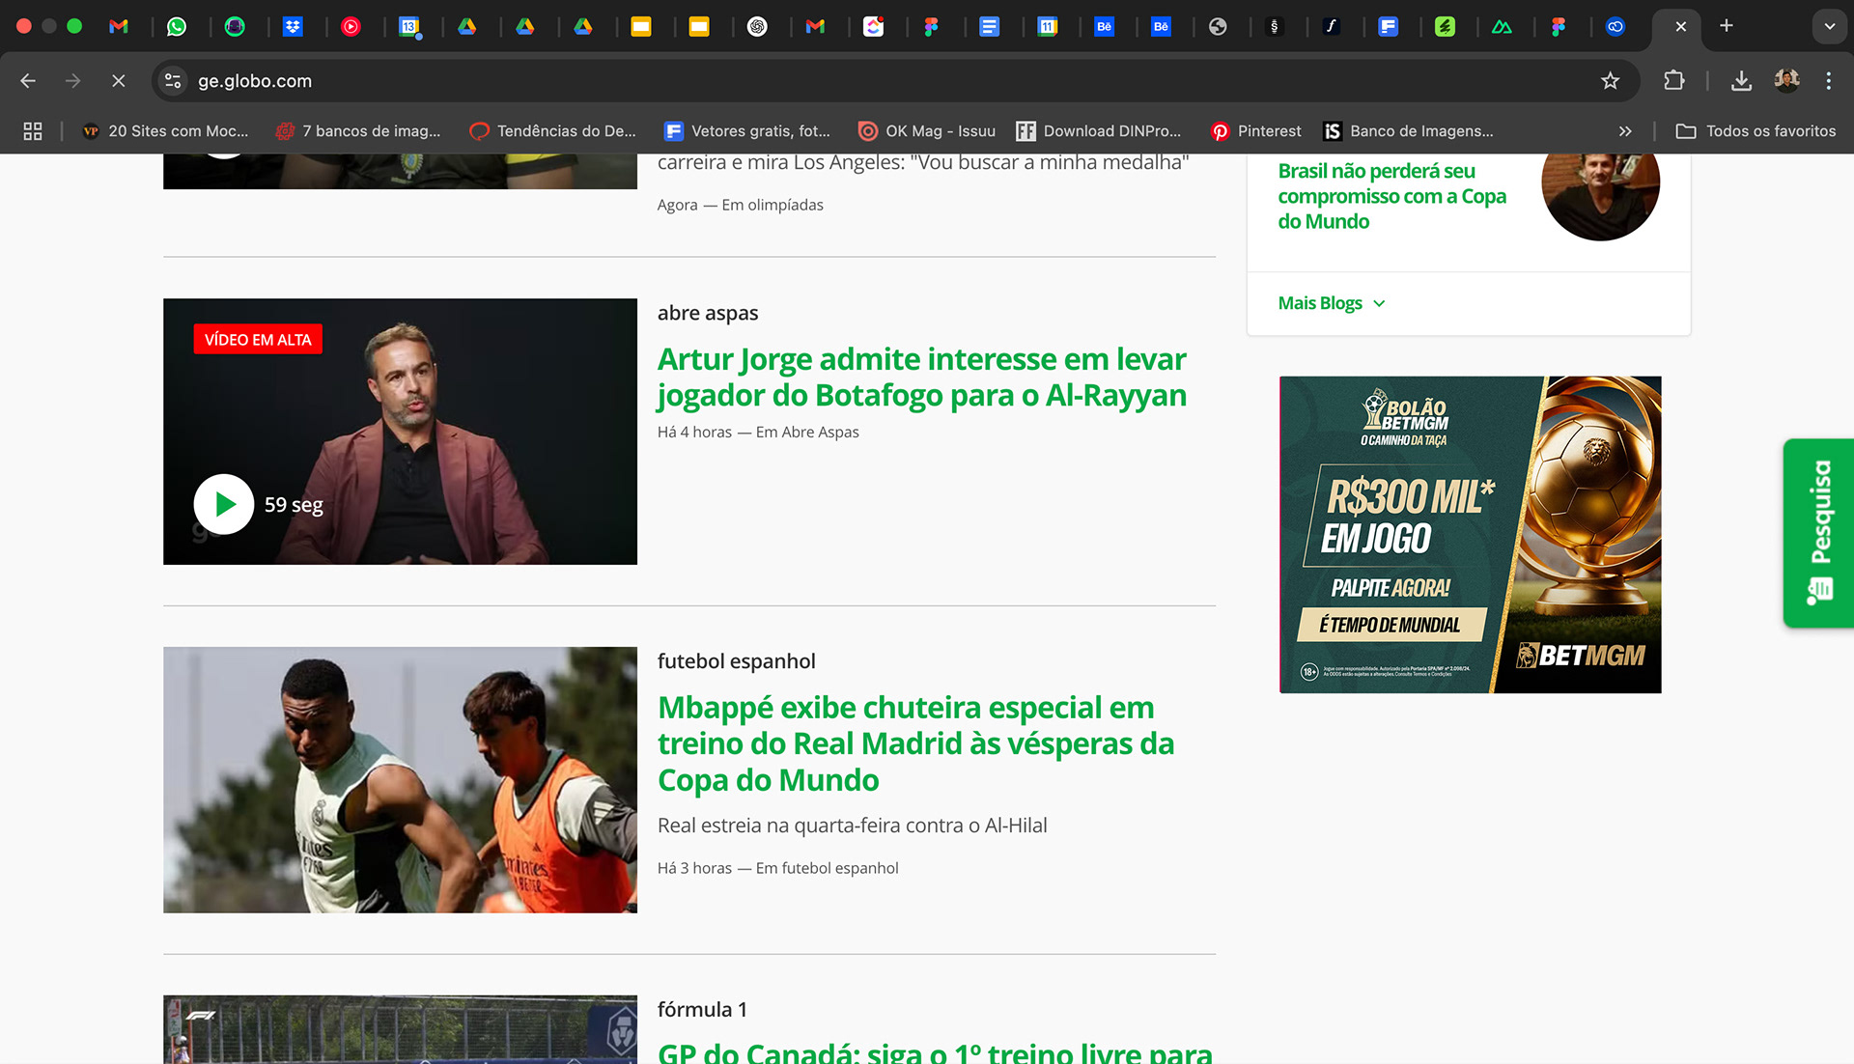This screenshot has height=1064, width=1854.
Task: Open the apps grid icon in bookmarks bar
Action: 33,131
